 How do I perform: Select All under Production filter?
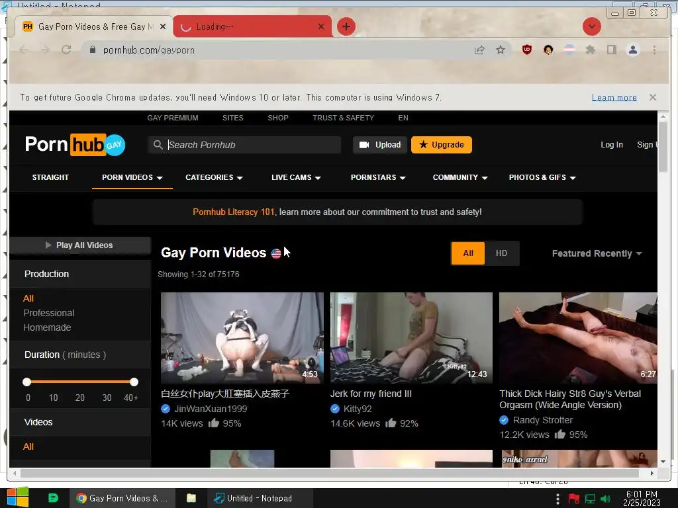[28, 298]
